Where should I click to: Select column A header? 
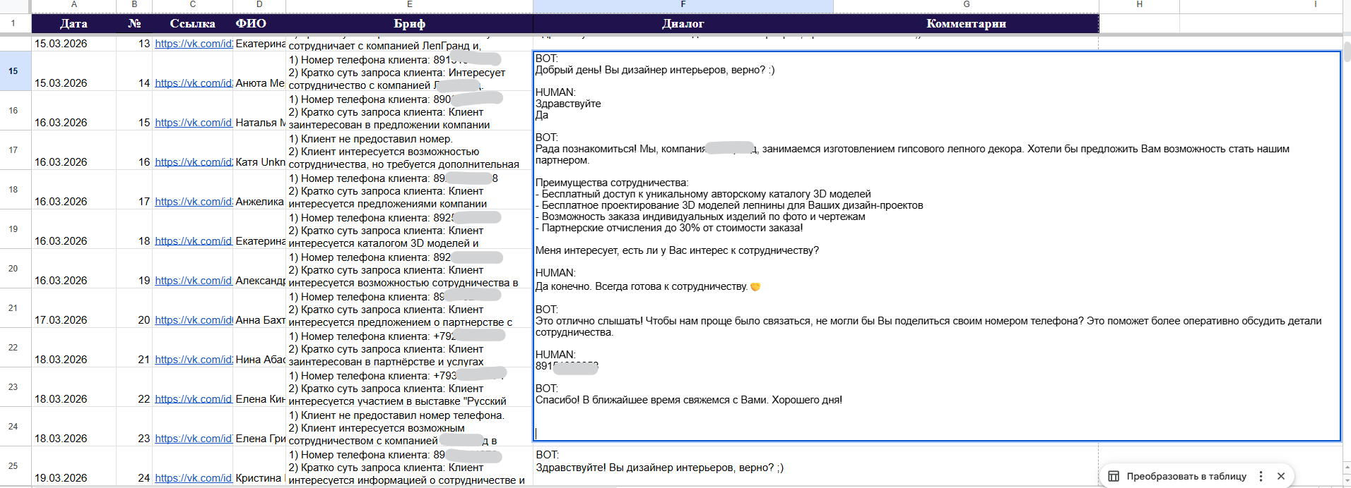(x=74, y=5)
